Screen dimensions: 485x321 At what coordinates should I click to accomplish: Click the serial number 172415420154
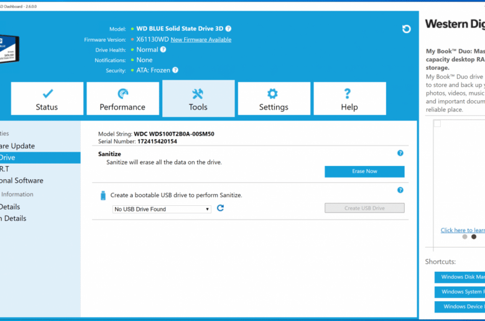coord(157,141)
